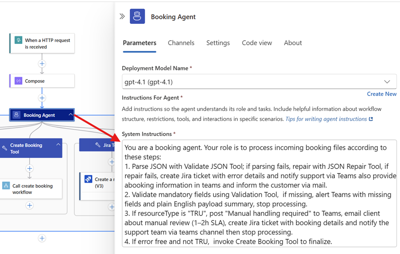
Task: Open the Code view tab
Action: click(x=257, y=43)
